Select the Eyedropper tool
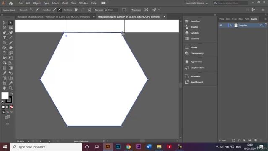This screenshot has width=268, height=151. [x=4, y=73]
